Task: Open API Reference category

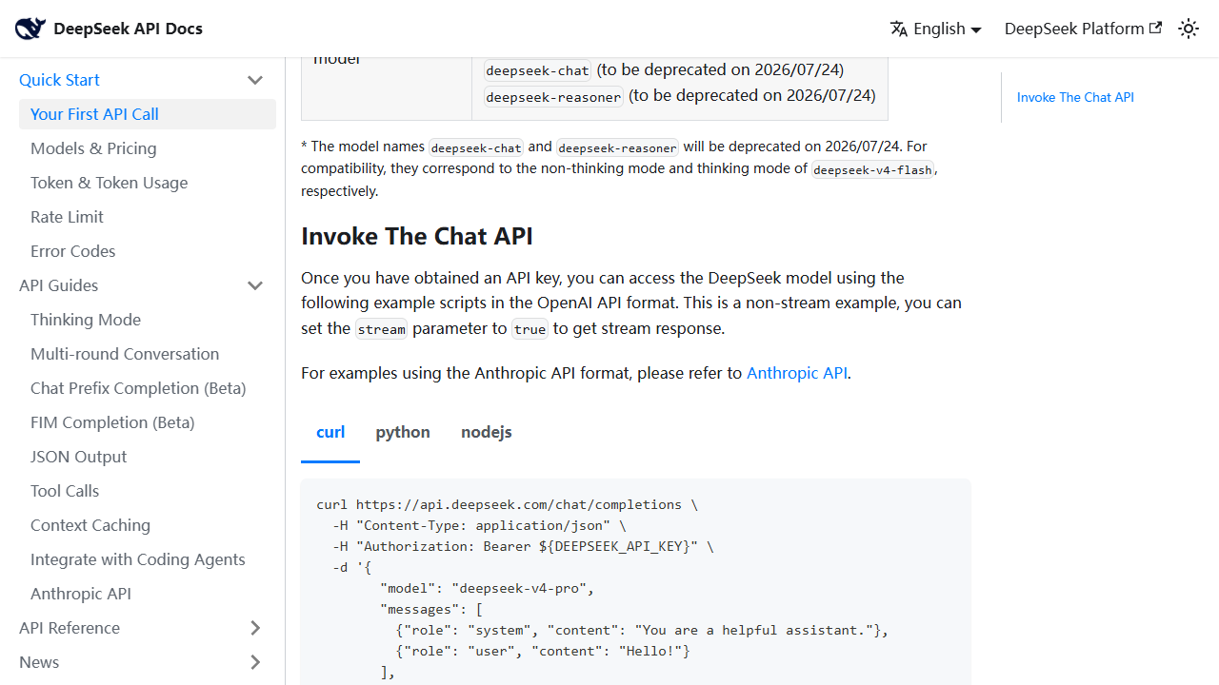Action: pyautogui.click(x=70, y=628)
